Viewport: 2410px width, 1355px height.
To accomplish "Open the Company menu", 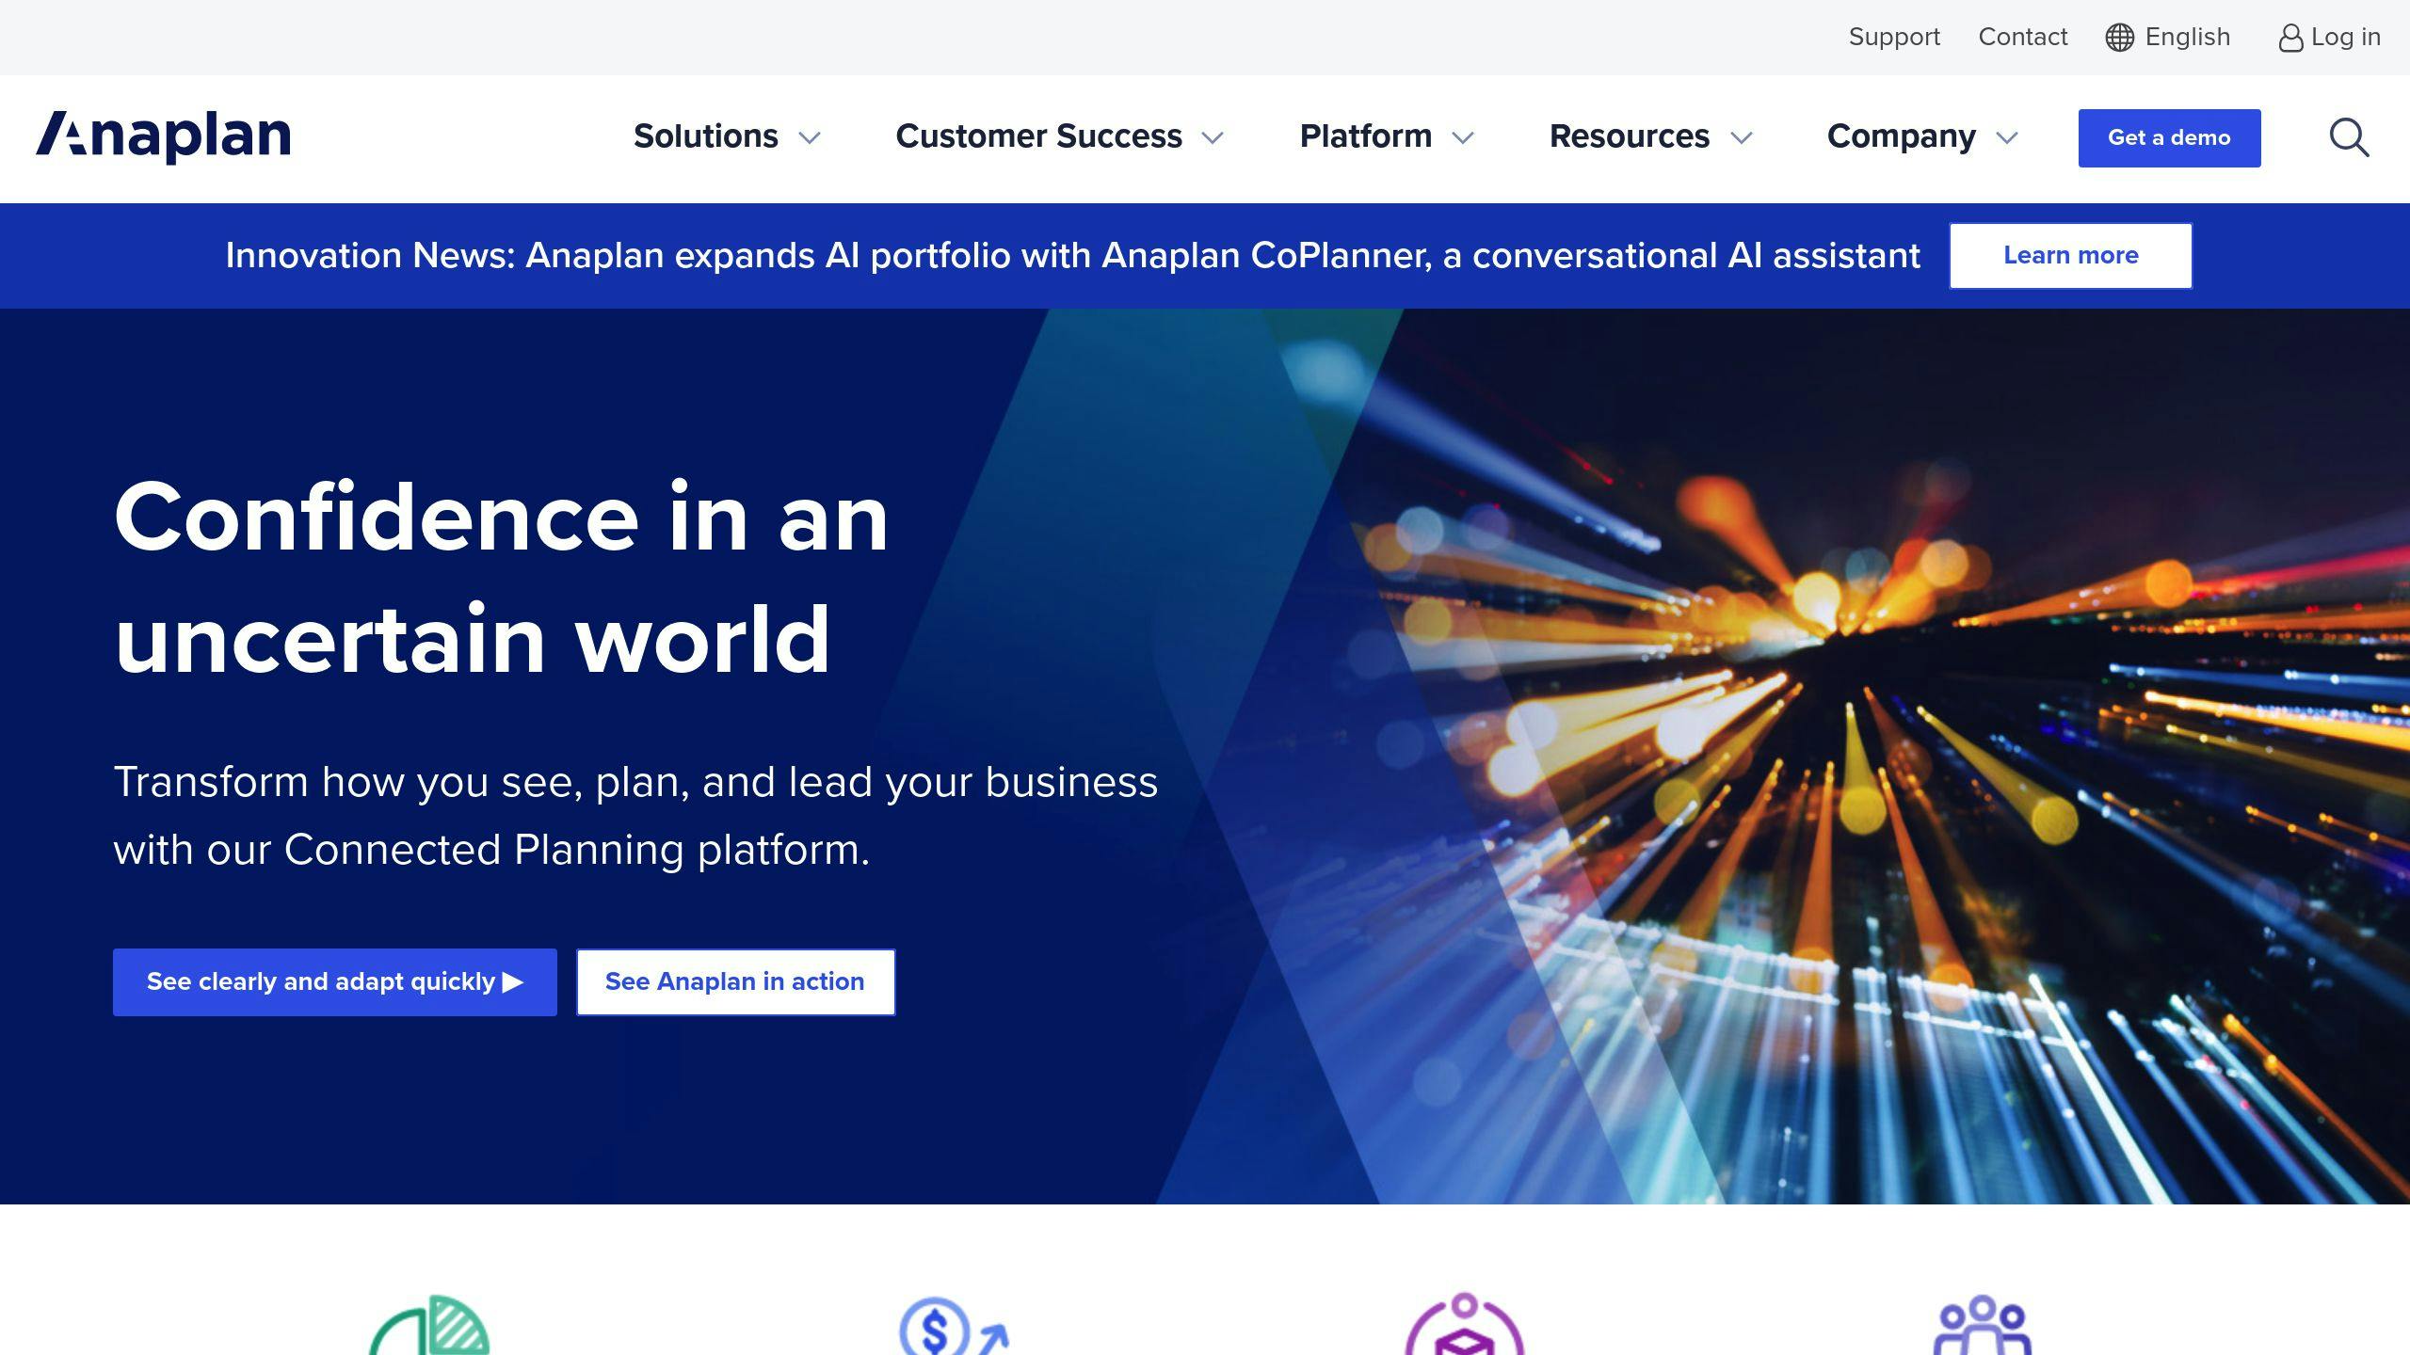I will (1902, 137).
